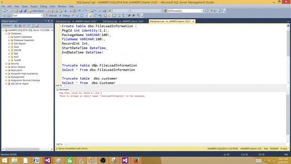This screenshot has height=164, width=291.
Task: Select Replication folder in Object Explorer
Action: [x=16, y=70]
